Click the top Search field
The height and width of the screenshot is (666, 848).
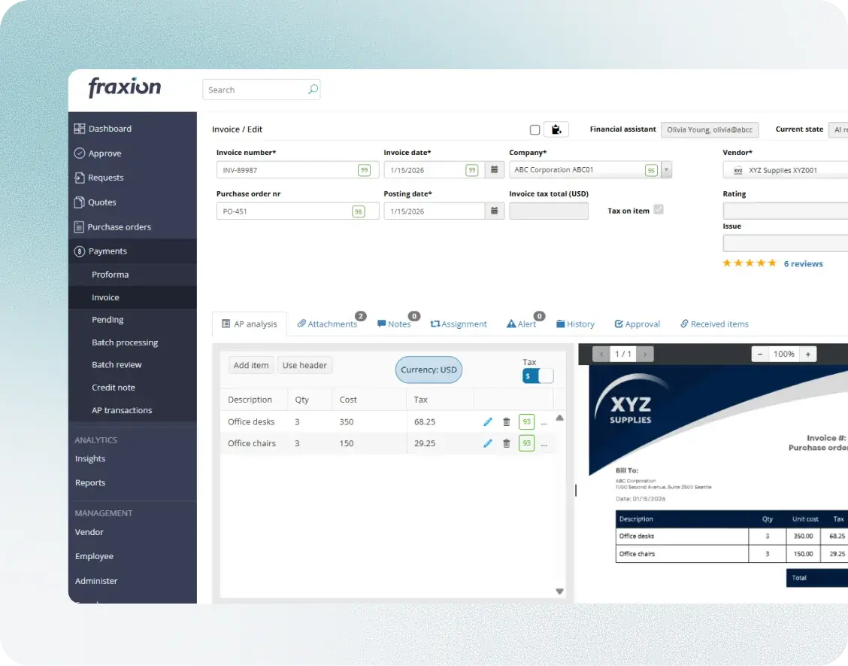[x=261, y=90]
